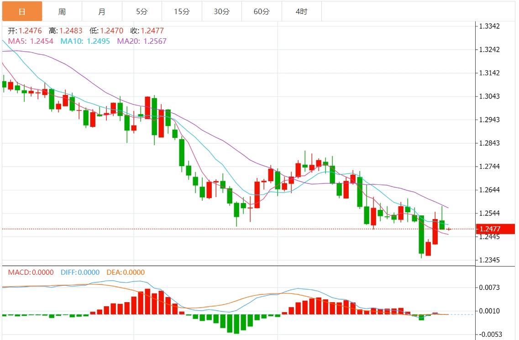Click the DIFF indicator label
The width and height of the screenshot is (519, 340).
[80, 272]
